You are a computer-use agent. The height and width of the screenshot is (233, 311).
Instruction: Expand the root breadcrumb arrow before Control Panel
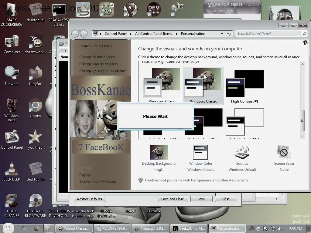click(x=101, y=34)
